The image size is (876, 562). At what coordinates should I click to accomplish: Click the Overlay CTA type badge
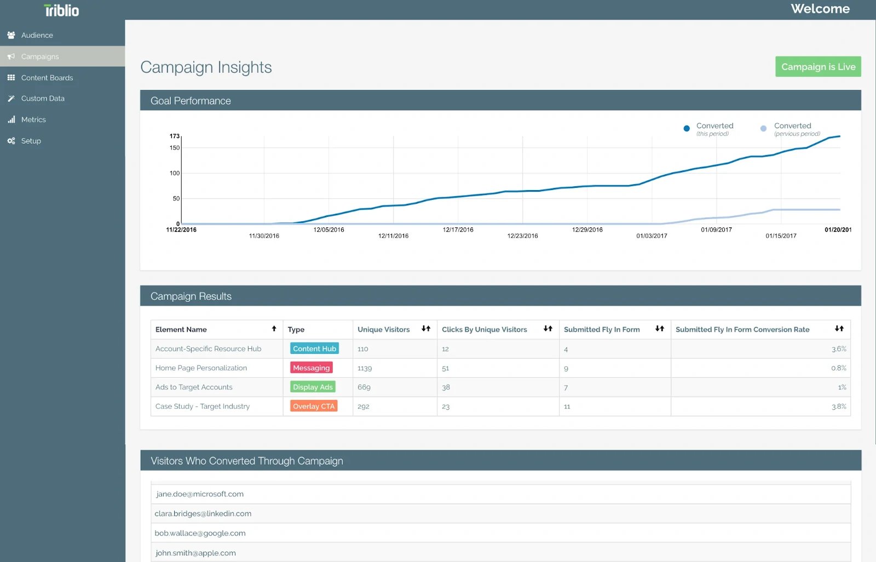pyautogui.click(x=314, y=406)
